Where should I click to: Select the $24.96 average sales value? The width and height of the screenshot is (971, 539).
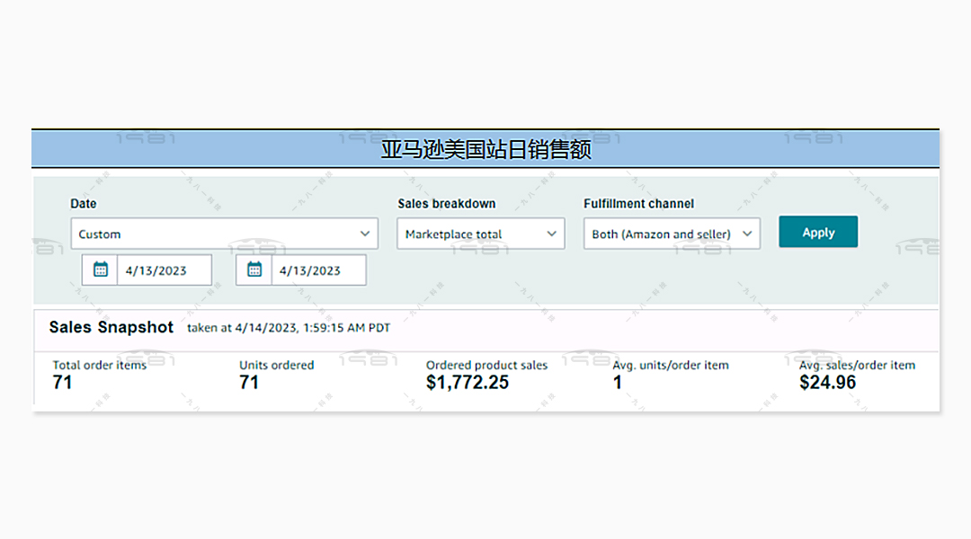827,383
